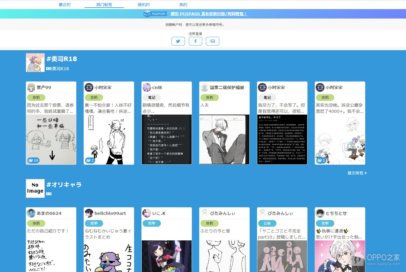Screen dimensions: 406x272
Task: Open username link bellchlo99art
Action: click(110, 213)
